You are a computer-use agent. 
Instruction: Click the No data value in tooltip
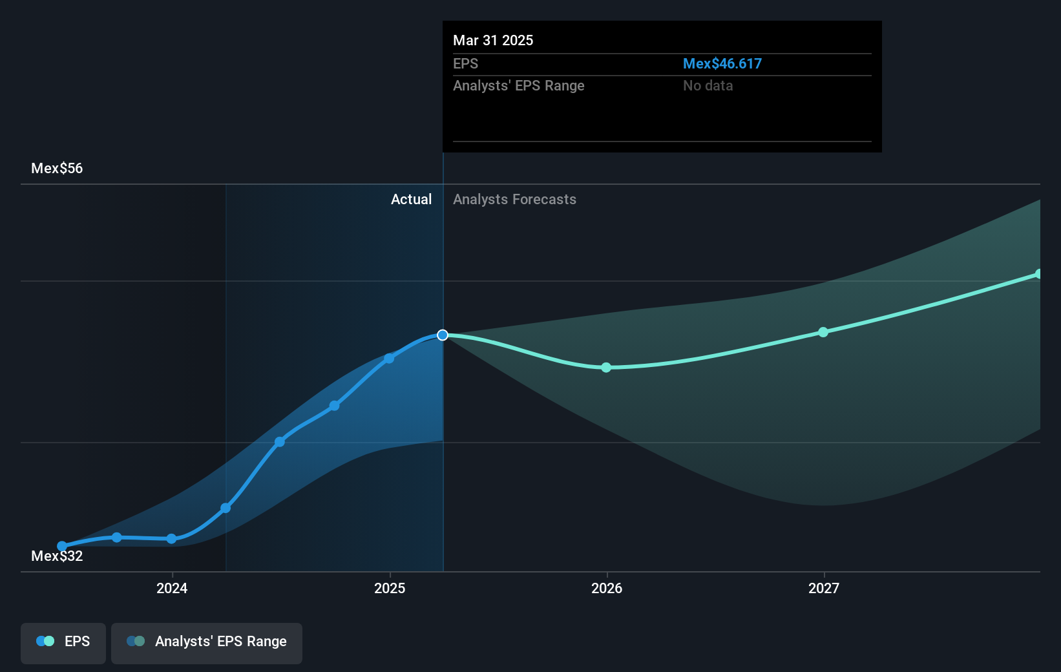point(708,85)
